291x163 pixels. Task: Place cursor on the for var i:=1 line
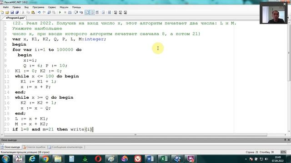point(47,50)
